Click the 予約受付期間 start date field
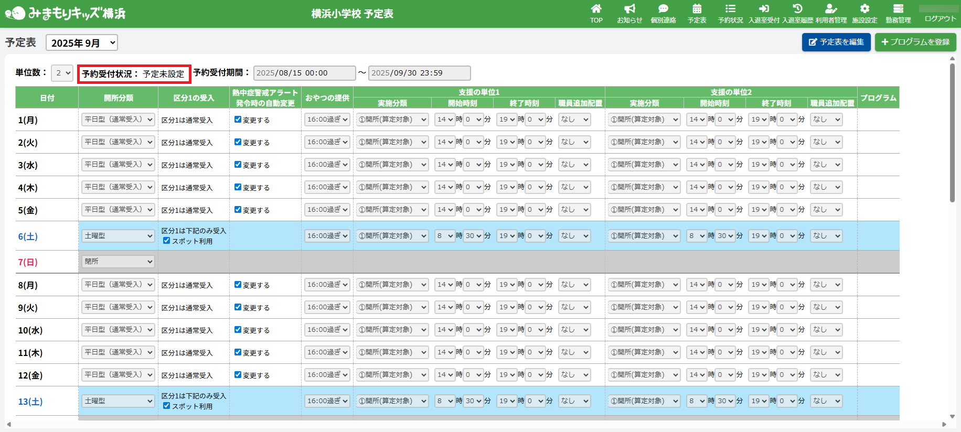This screenshot has height=432, width=961. pos(304,73)
